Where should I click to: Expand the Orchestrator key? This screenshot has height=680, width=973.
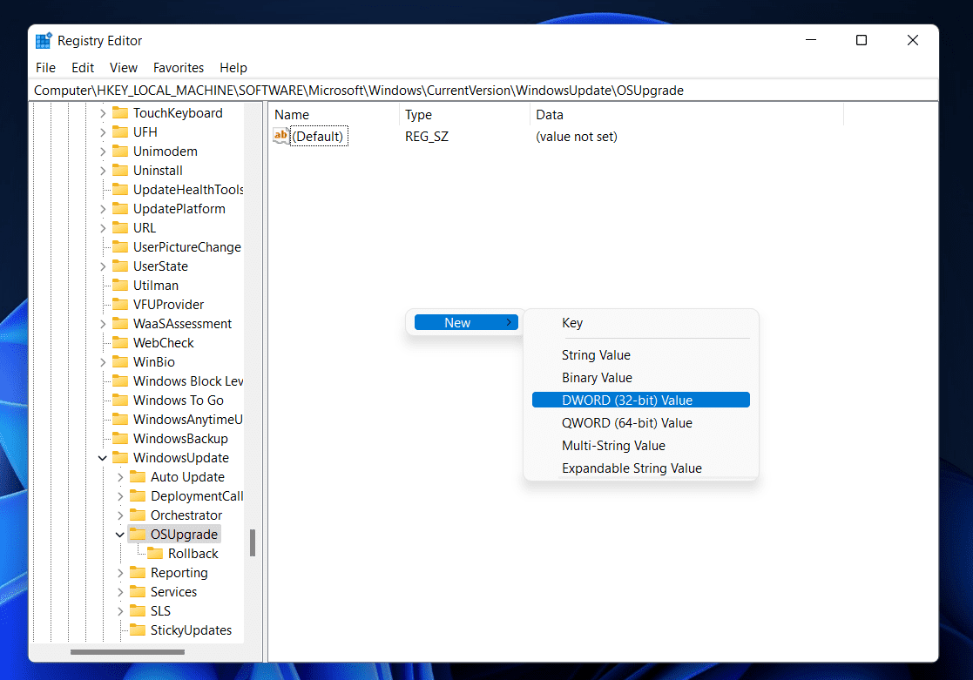pos(120,516)
